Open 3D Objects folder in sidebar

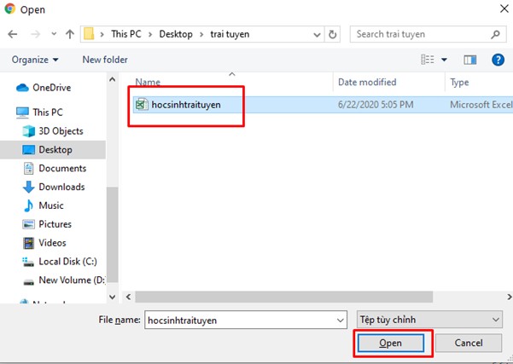[x=61, y=131]
